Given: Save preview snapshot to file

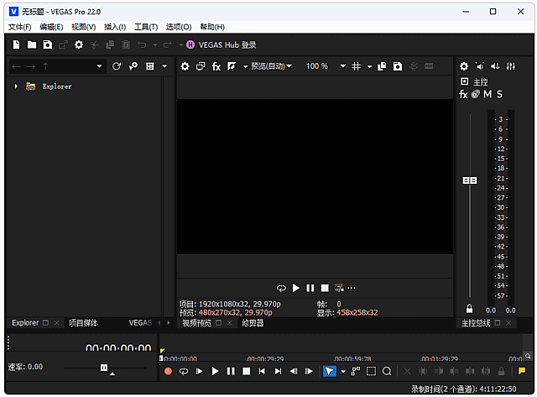Looking at the screenshot, I should [x=398, y=66].
